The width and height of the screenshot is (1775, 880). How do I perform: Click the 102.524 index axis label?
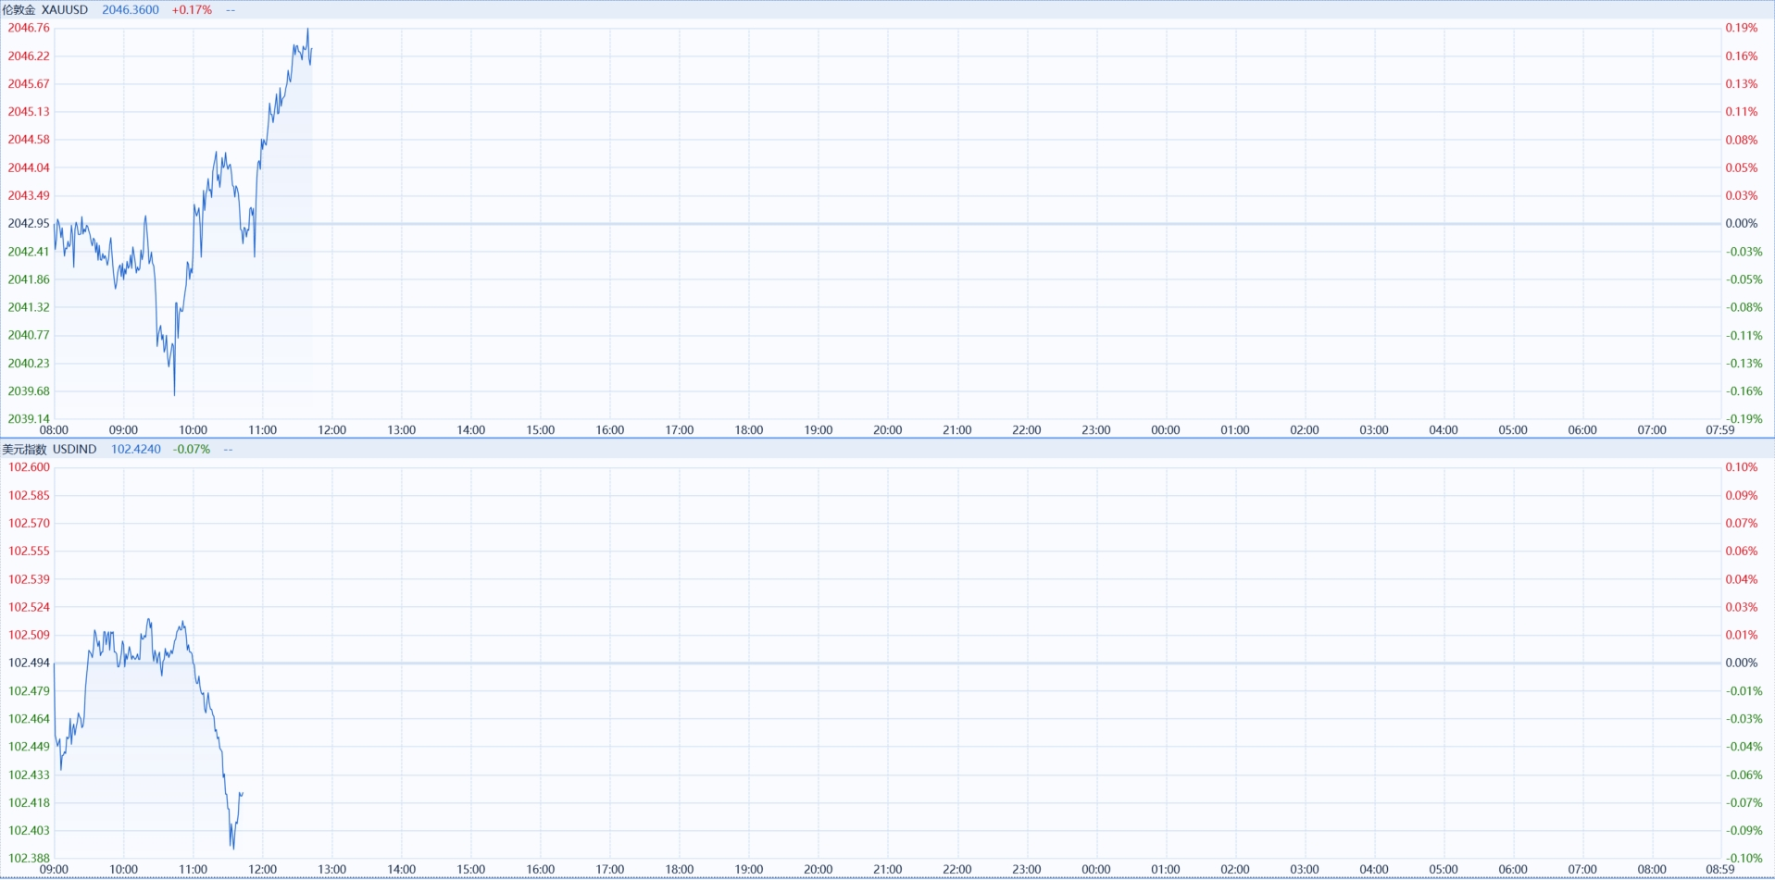pos(29,608)
